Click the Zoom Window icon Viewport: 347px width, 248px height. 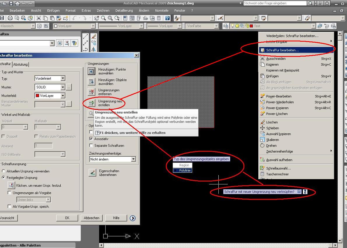click(110, 18)
